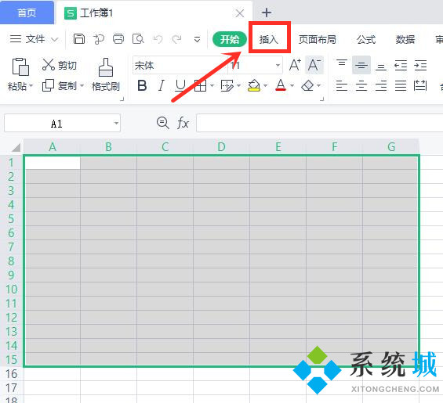Switch to the 插入 (Insert) tab
This screenshot has height=403, width=443.
(x=269, y=39)
